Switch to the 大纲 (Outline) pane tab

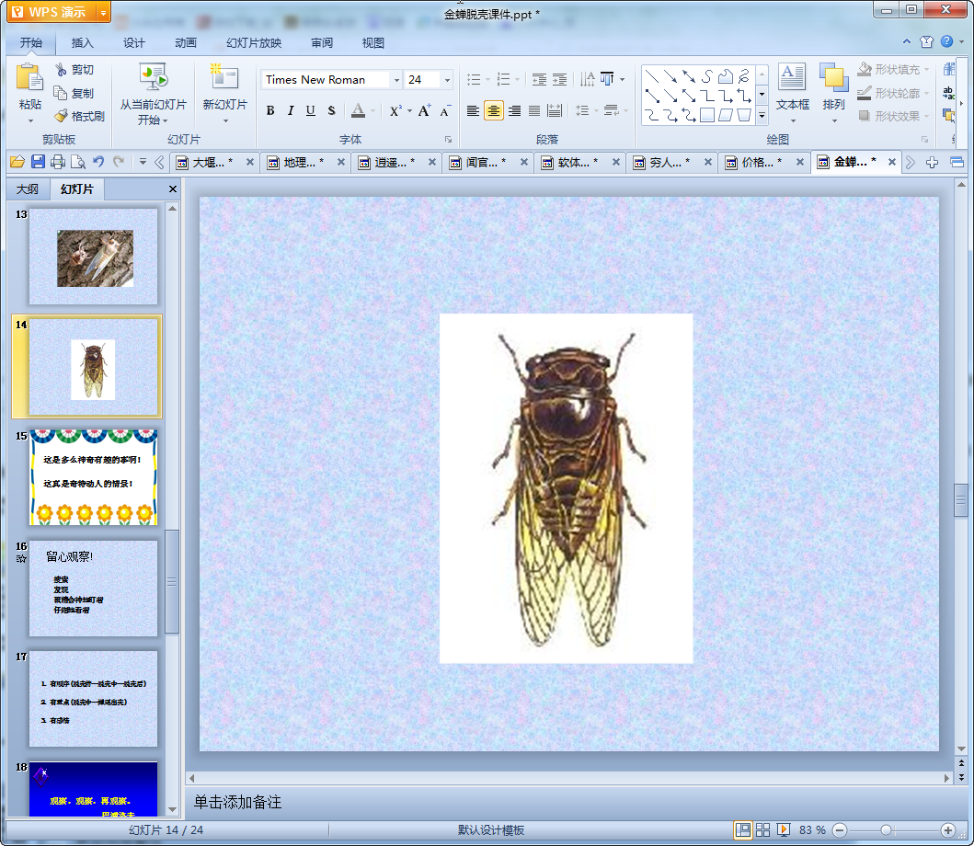click(x=28, y=189)
